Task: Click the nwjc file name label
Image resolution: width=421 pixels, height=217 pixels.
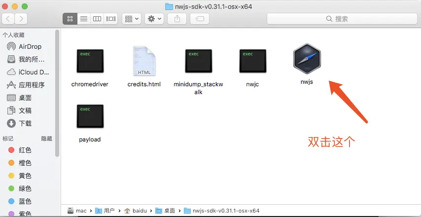Action: (252, 84)
